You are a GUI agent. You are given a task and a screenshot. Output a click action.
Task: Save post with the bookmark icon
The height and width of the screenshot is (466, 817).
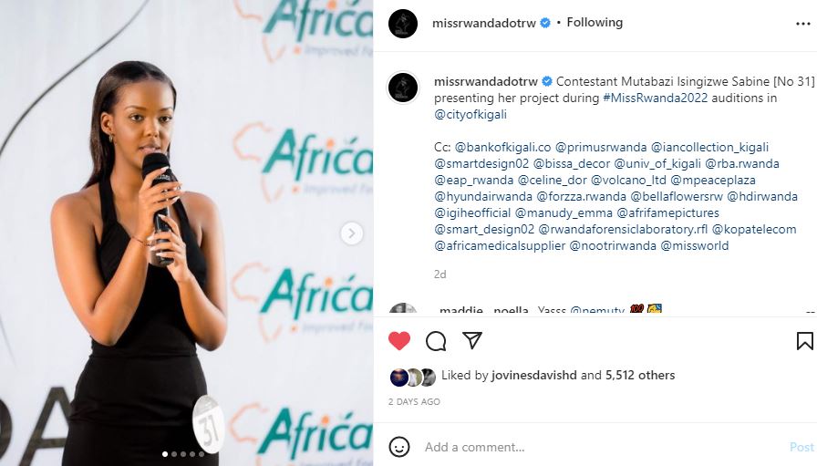click(x=804, y=341)
